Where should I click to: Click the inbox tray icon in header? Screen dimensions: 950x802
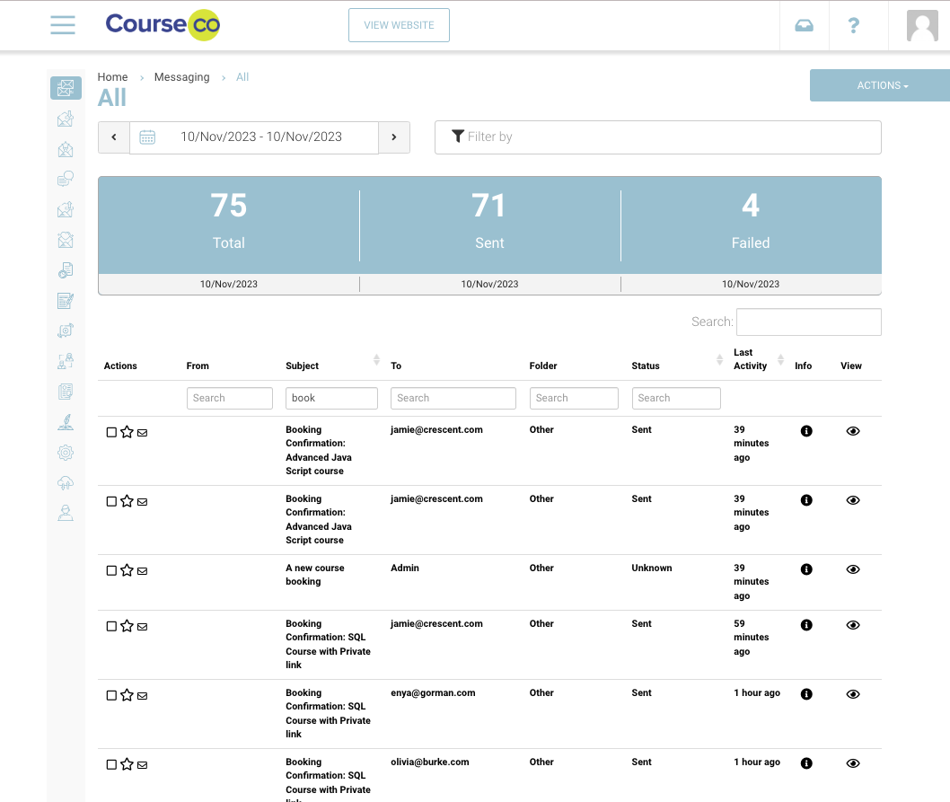[x=804, y=25]
